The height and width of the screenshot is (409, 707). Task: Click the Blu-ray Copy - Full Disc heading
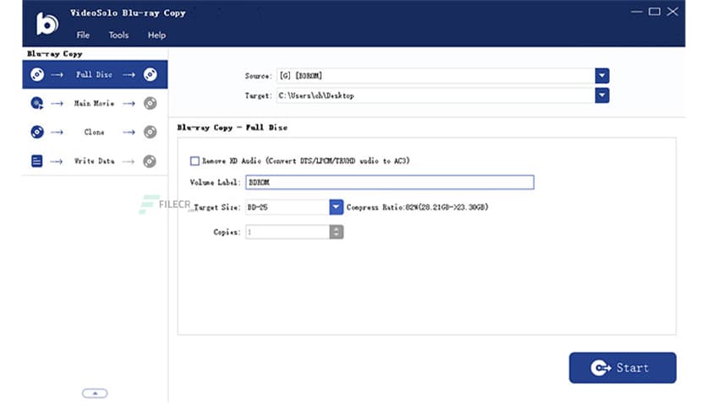pyautogui.click(x=233, y=128)
